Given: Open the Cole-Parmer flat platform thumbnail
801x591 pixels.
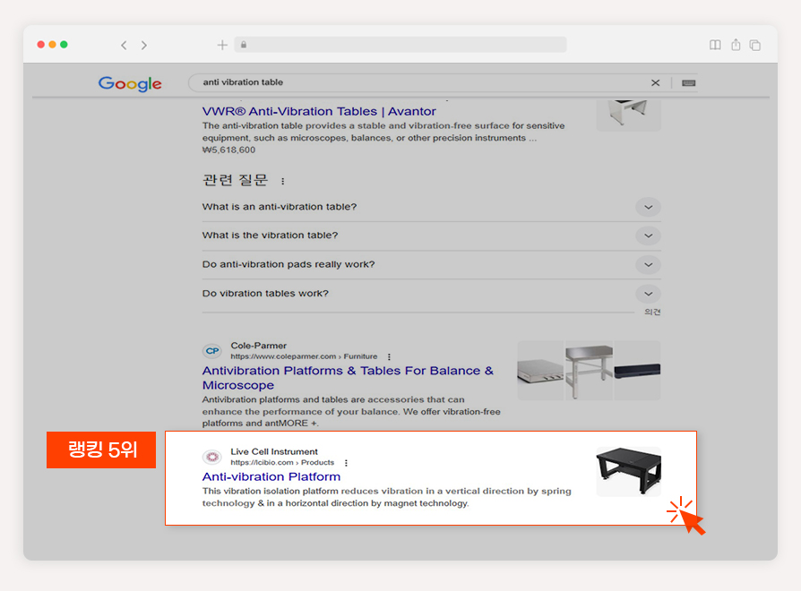Looking at the screenshot, I should click(540, 371).
